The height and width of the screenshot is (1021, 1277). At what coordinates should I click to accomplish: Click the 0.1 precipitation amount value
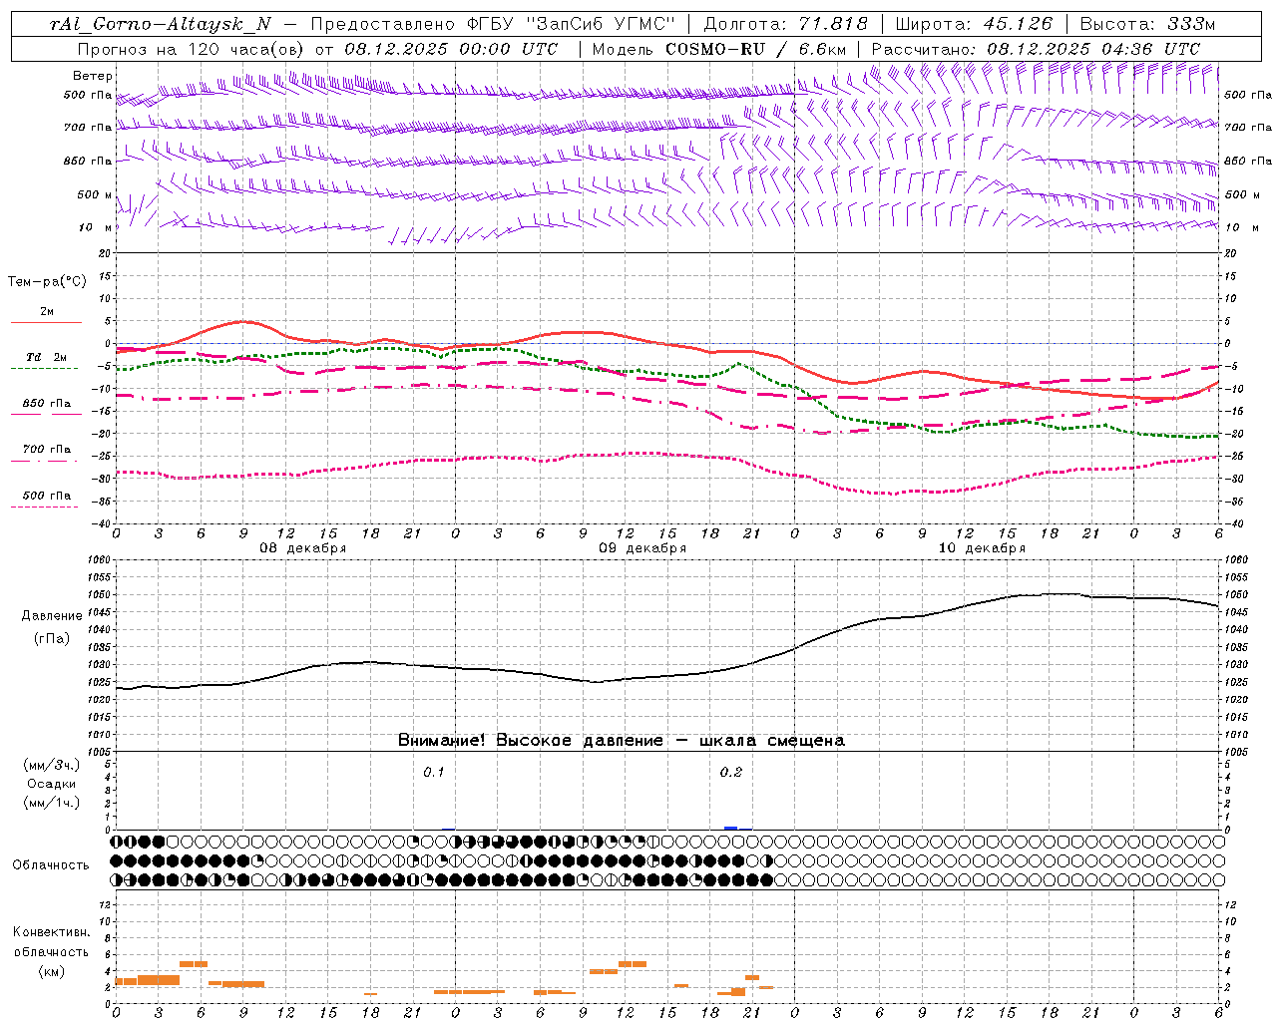[x=434, y=772]
